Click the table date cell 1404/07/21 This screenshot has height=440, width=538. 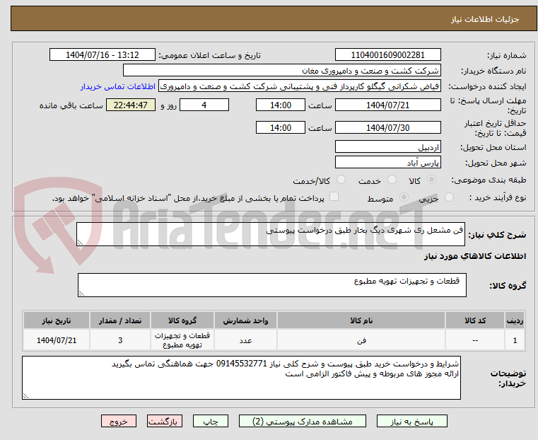click(57, 340)
